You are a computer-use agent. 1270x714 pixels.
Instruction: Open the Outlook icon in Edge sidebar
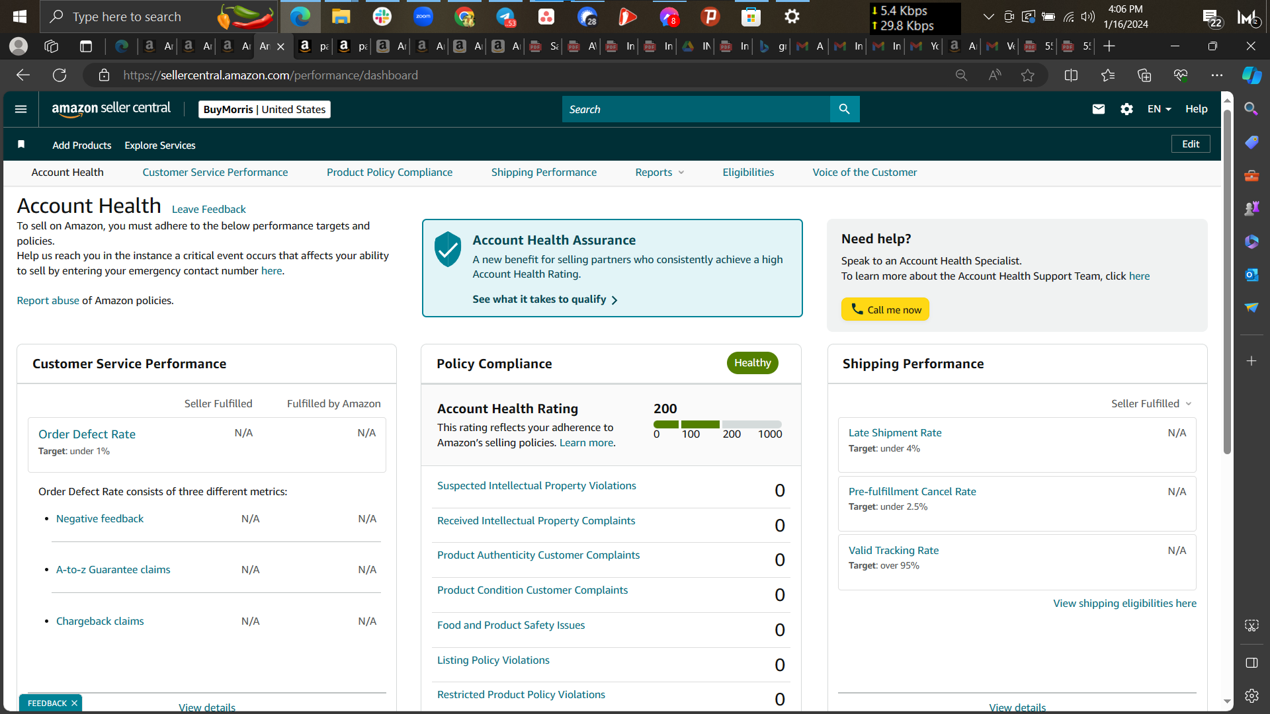1251,274
